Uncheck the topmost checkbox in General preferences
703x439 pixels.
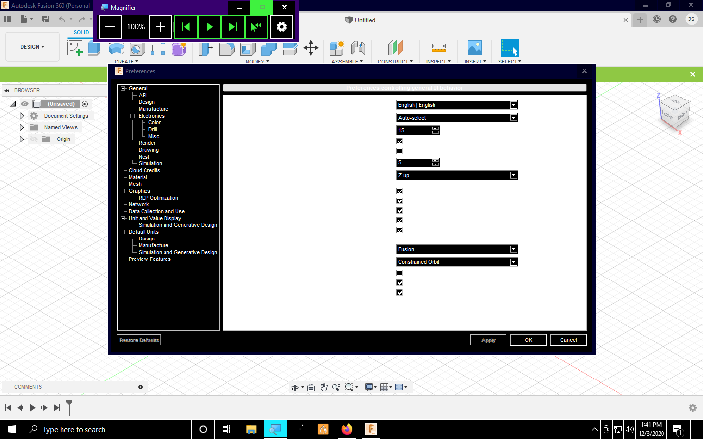(400, 141)
